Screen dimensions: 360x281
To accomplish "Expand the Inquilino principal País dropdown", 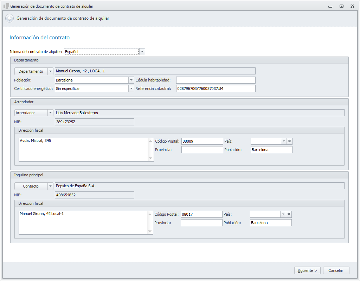I will click(283, 214).
